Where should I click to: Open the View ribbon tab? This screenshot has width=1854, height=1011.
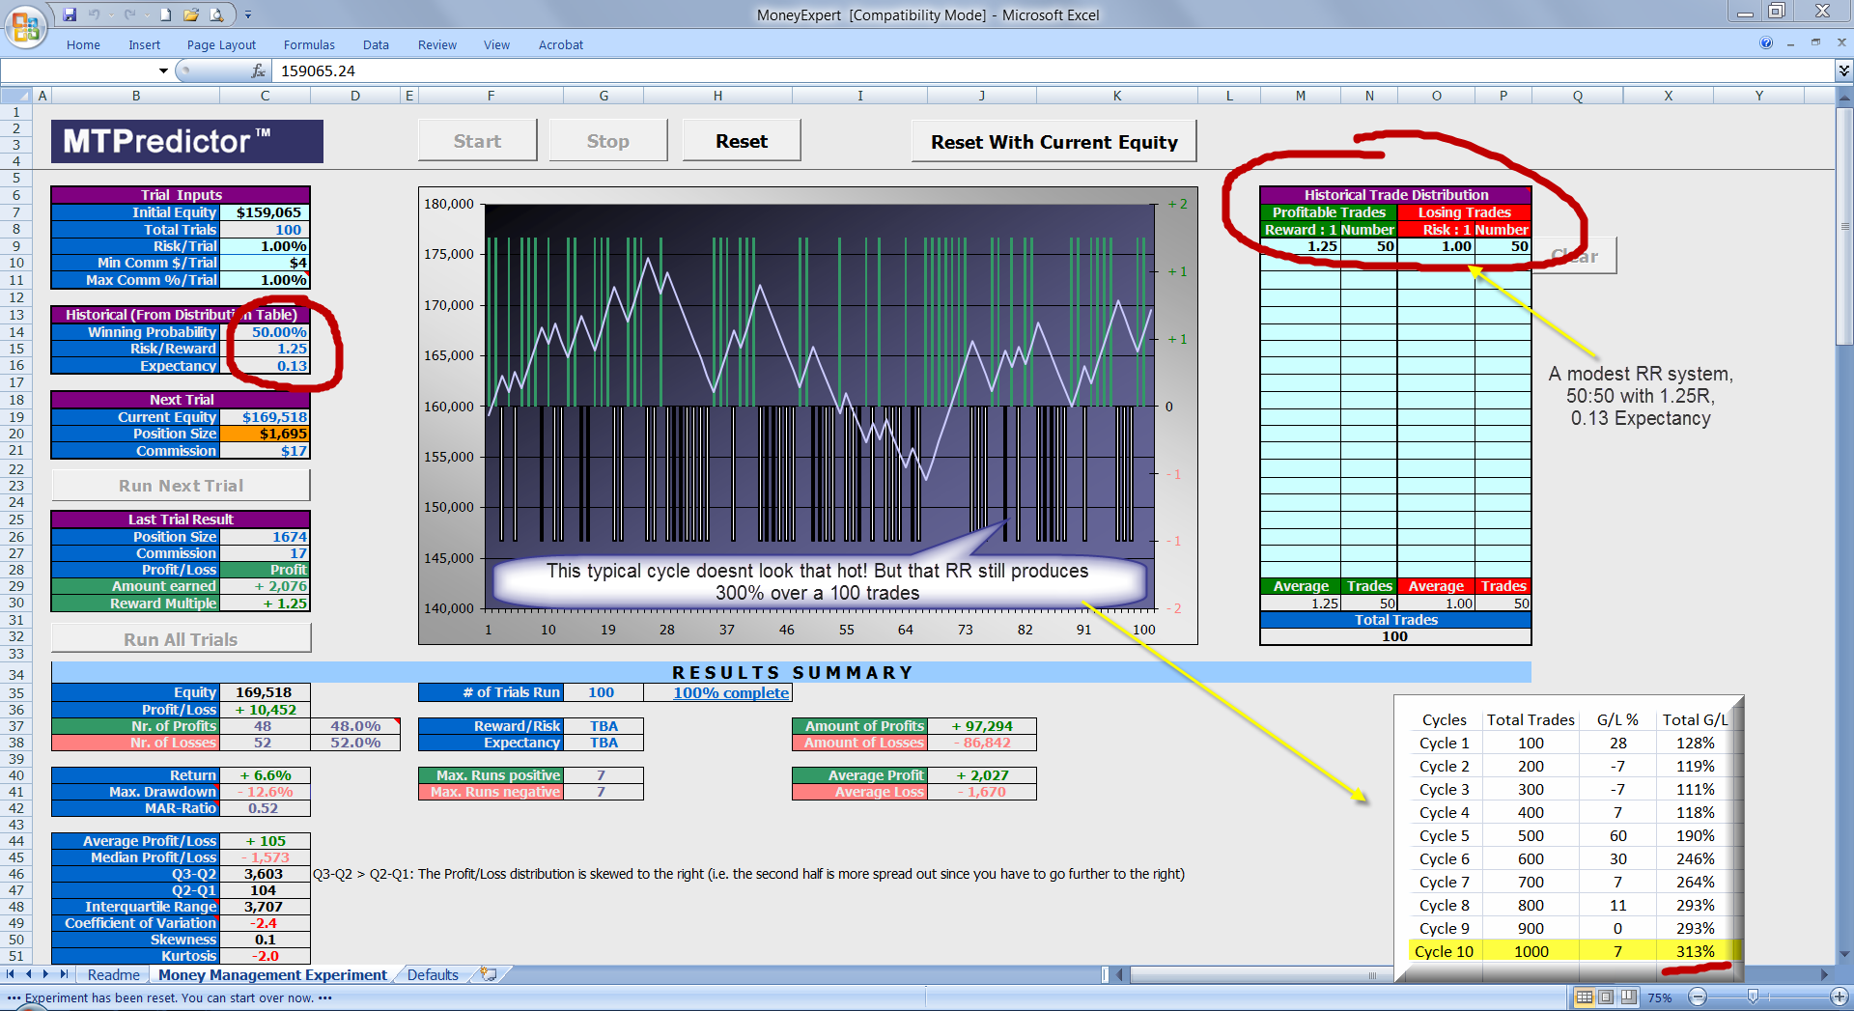[x=496, y=44]
